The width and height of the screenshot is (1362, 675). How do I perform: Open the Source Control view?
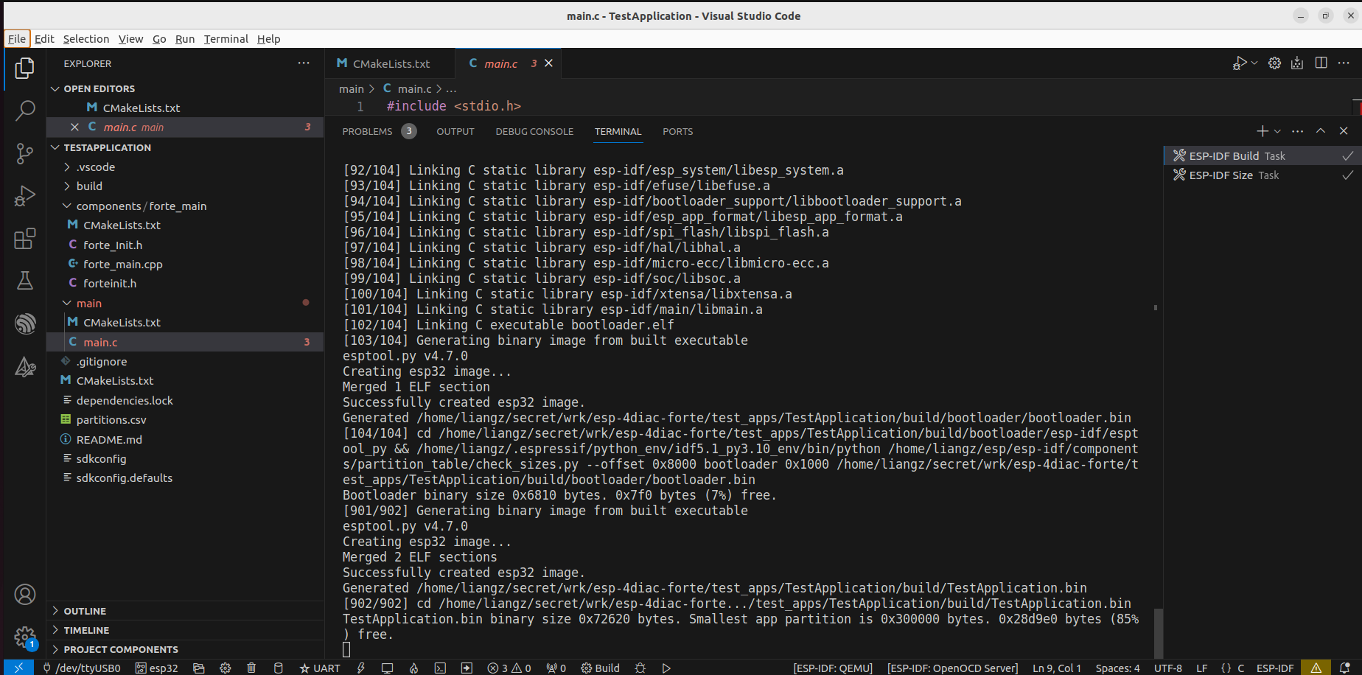click(x=24, y=153)
